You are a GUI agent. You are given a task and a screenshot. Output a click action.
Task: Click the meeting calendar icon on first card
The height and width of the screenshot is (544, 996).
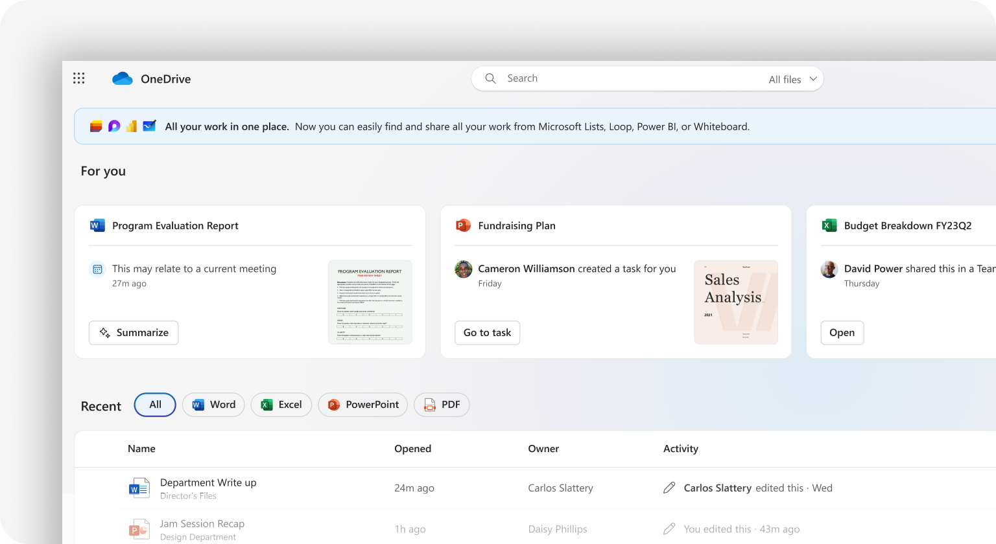[x=97, y=269]
